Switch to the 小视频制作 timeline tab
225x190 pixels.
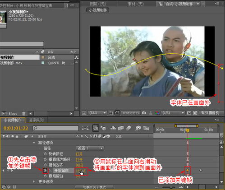(13, 120)
